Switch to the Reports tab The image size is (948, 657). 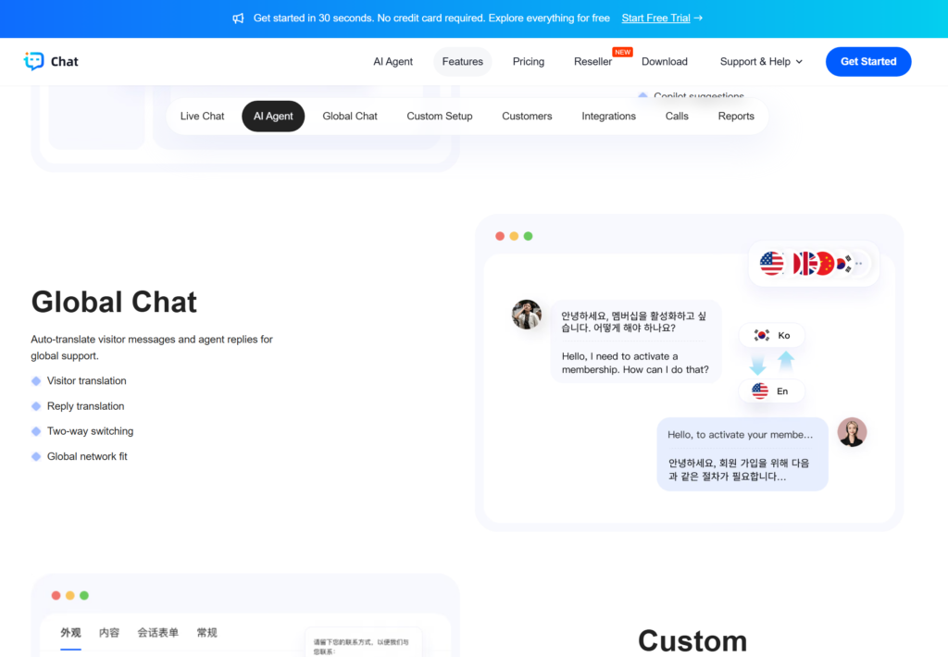(x=736, y=116)
